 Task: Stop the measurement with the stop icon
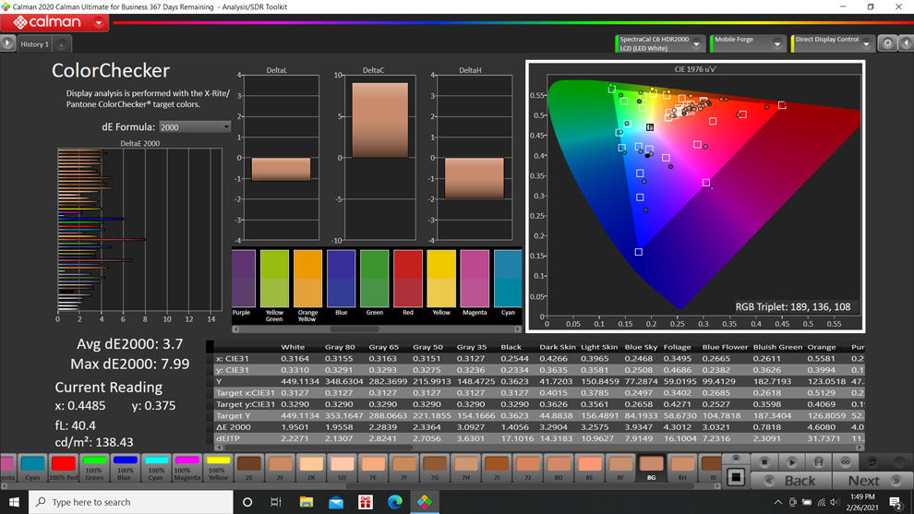tap(764, 461)
